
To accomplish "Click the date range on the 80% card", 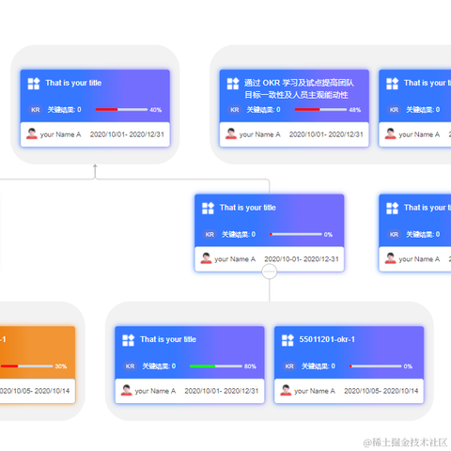I will tap(222, 391).
